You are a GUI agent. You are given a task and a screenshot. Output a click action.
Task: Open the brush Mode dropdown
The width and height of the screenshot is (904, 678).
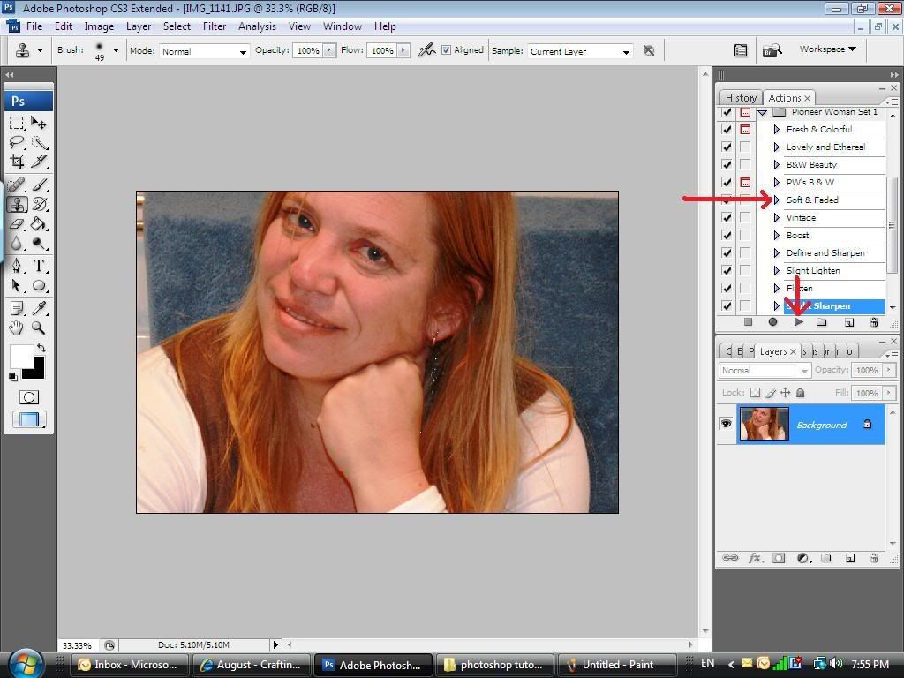(204, 51)
